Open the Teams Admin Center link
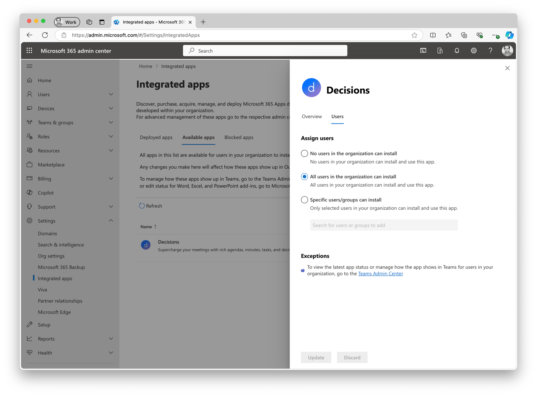Viewport: 537px width, 396px height. pyautogui.click(x=380, y=274)
